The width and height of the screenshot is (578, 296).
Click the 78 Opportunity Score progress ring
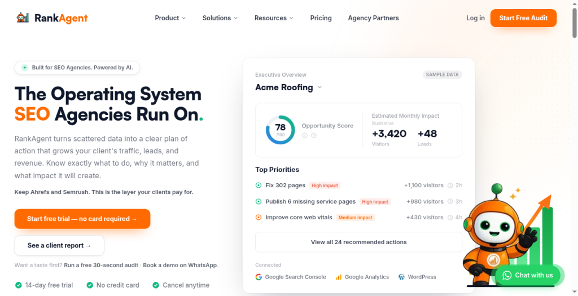280,130
